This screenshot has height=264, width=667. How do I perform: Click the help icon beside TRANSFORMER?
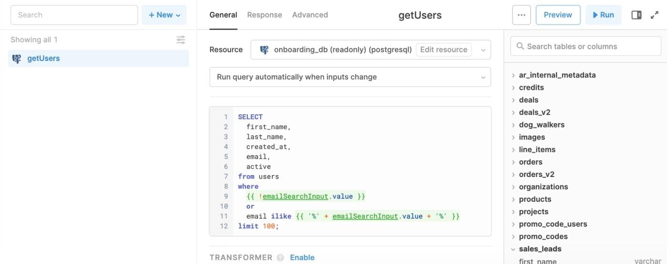(x=280, y=257)
